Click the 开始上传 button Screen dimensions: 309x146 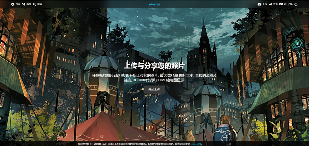pyautogui.click(x=154, y=89)
